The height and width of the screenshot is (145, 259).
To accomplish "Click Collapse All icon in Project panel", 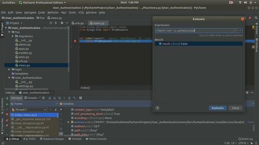I will [x=56, y=23].
